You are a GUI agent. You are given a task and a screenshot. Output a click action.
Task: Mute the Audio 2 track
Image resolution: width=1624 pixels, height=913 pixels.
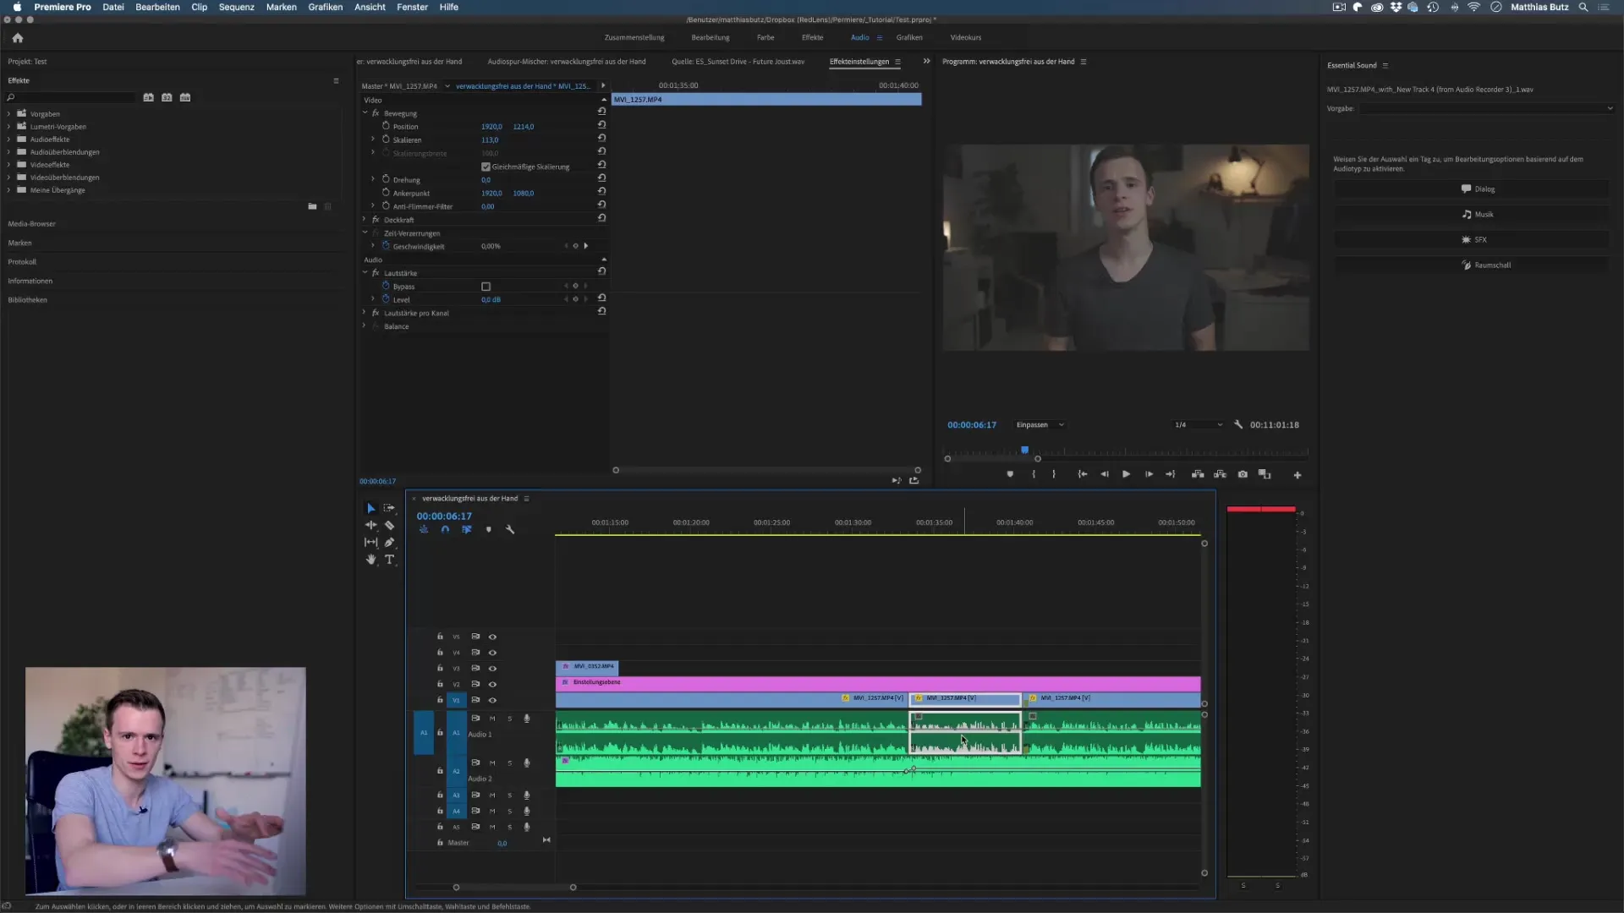[492, 763]
